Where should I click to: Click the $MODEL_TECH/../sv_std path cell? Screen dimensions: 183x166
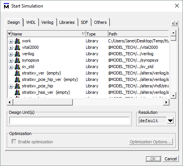click(131, 67)
